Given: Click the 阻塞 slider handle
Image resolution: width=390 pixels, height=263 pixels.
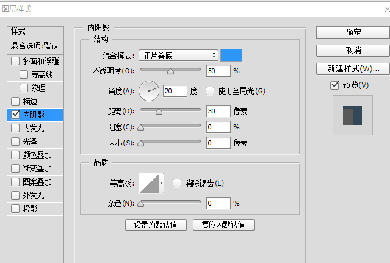Looking at the screenshot, I should pos(141,128).
